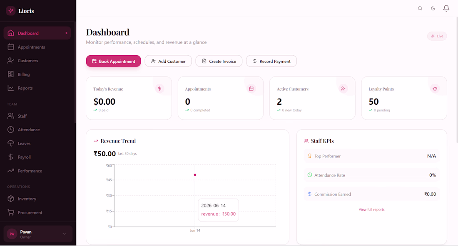Open Payroll menu item

(x=37, y=157)
